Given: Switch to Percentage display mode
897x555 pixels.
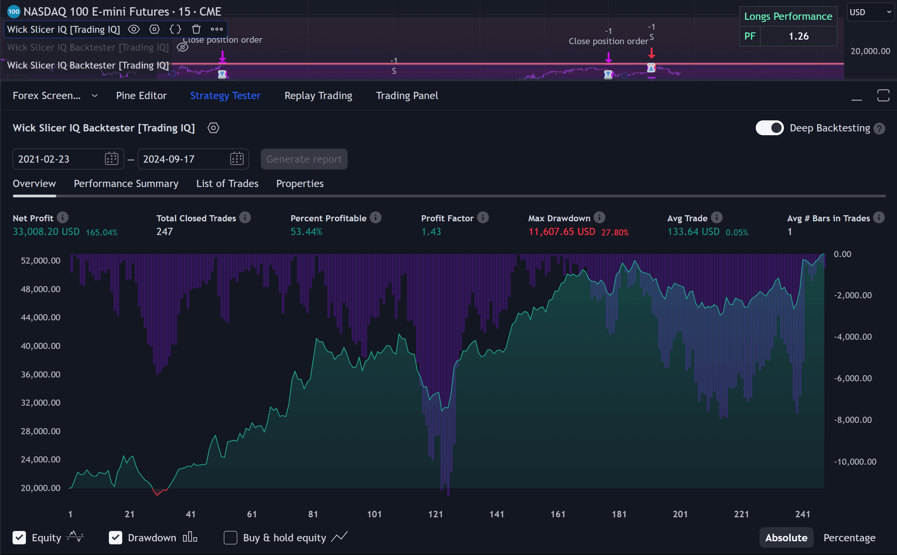Looking at the screenshot, I should point(849,538).
